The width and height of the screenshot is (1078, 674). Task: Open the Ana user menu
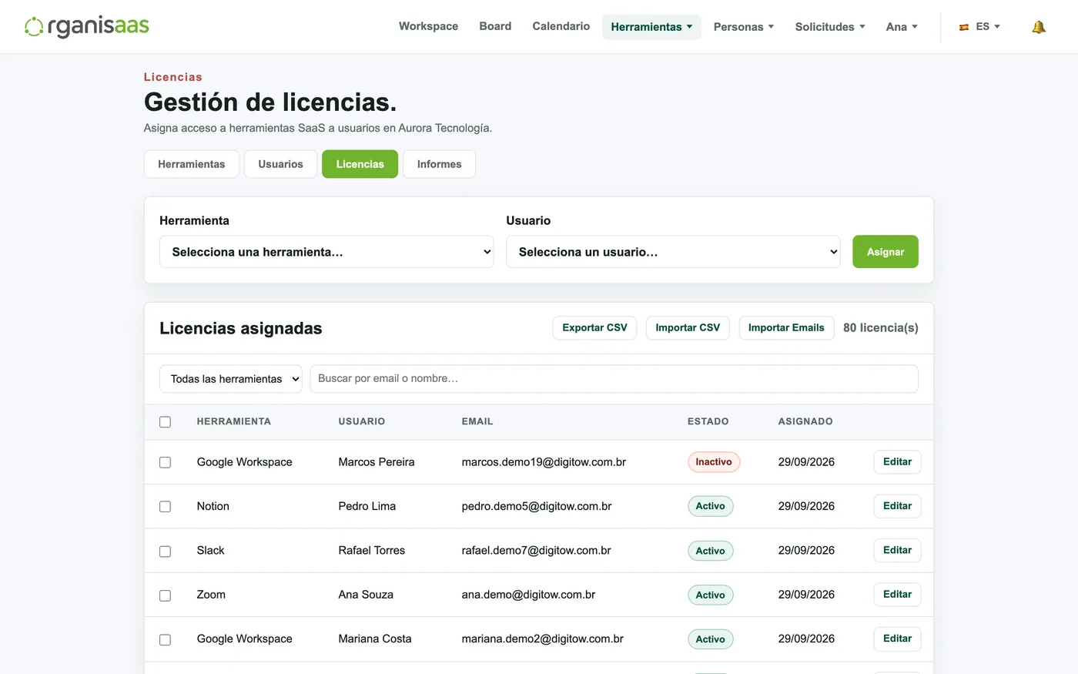902,27
